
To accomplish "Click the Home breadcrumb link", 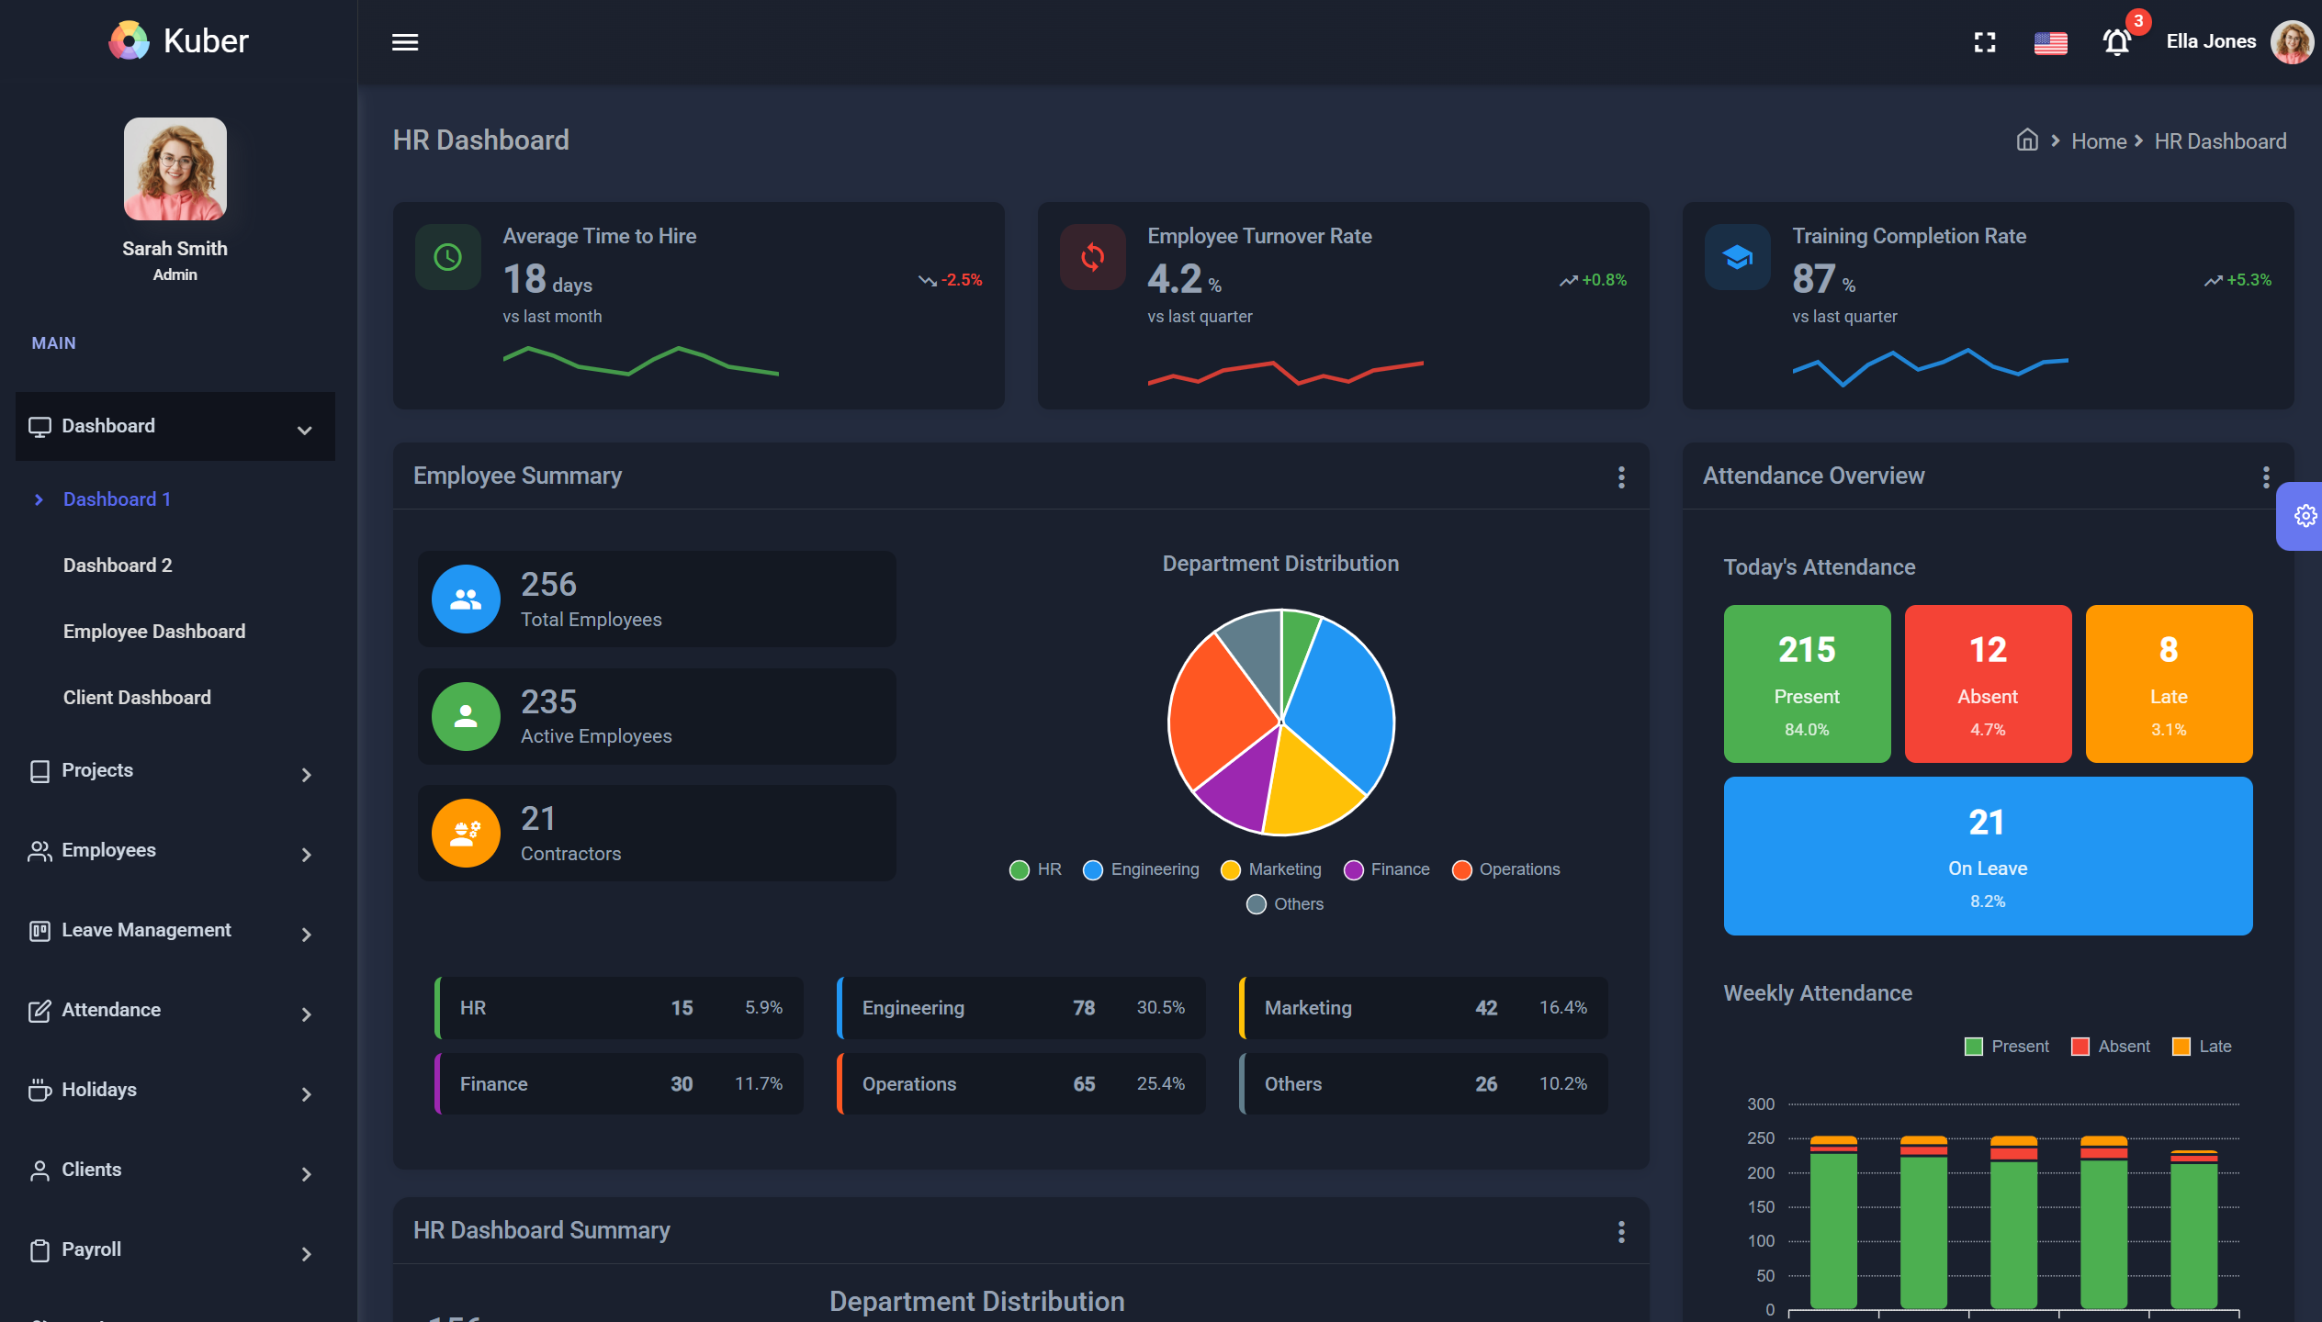I will pos(2099,141).
